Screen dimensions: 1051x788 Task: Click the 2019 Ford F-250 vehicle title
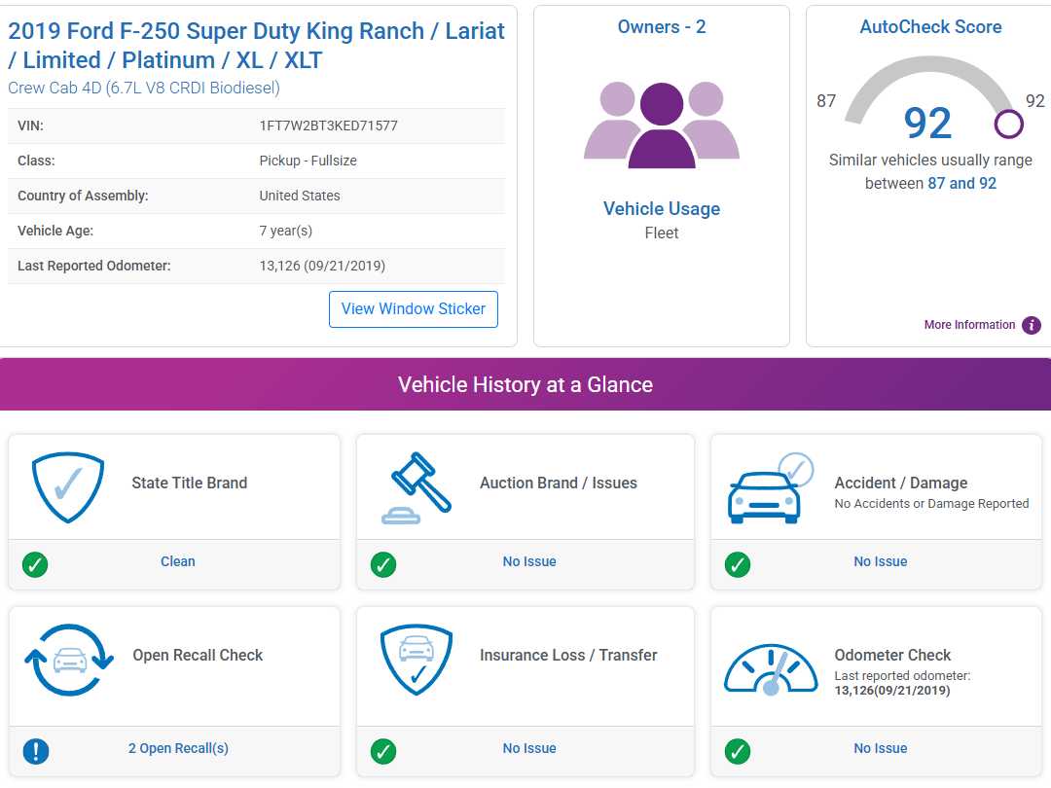tap(256, 46)
